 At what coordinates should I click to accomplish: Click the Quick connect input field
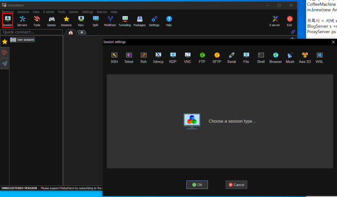pyautogui.click(x=31, y=32)
